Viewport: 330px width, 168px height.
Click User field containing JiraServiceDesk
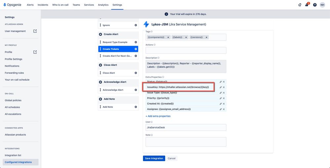click(x=186, y=127)
